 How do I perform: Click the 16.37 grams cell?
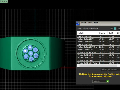(x=103, y=58)
